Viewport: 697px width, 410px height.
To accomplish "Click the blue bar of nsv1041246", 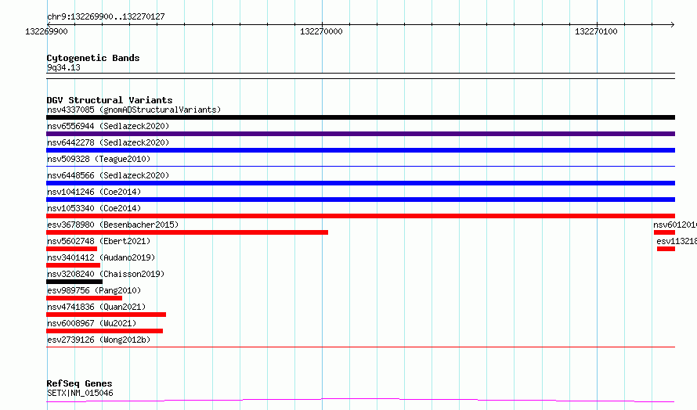I will (360, 200).
